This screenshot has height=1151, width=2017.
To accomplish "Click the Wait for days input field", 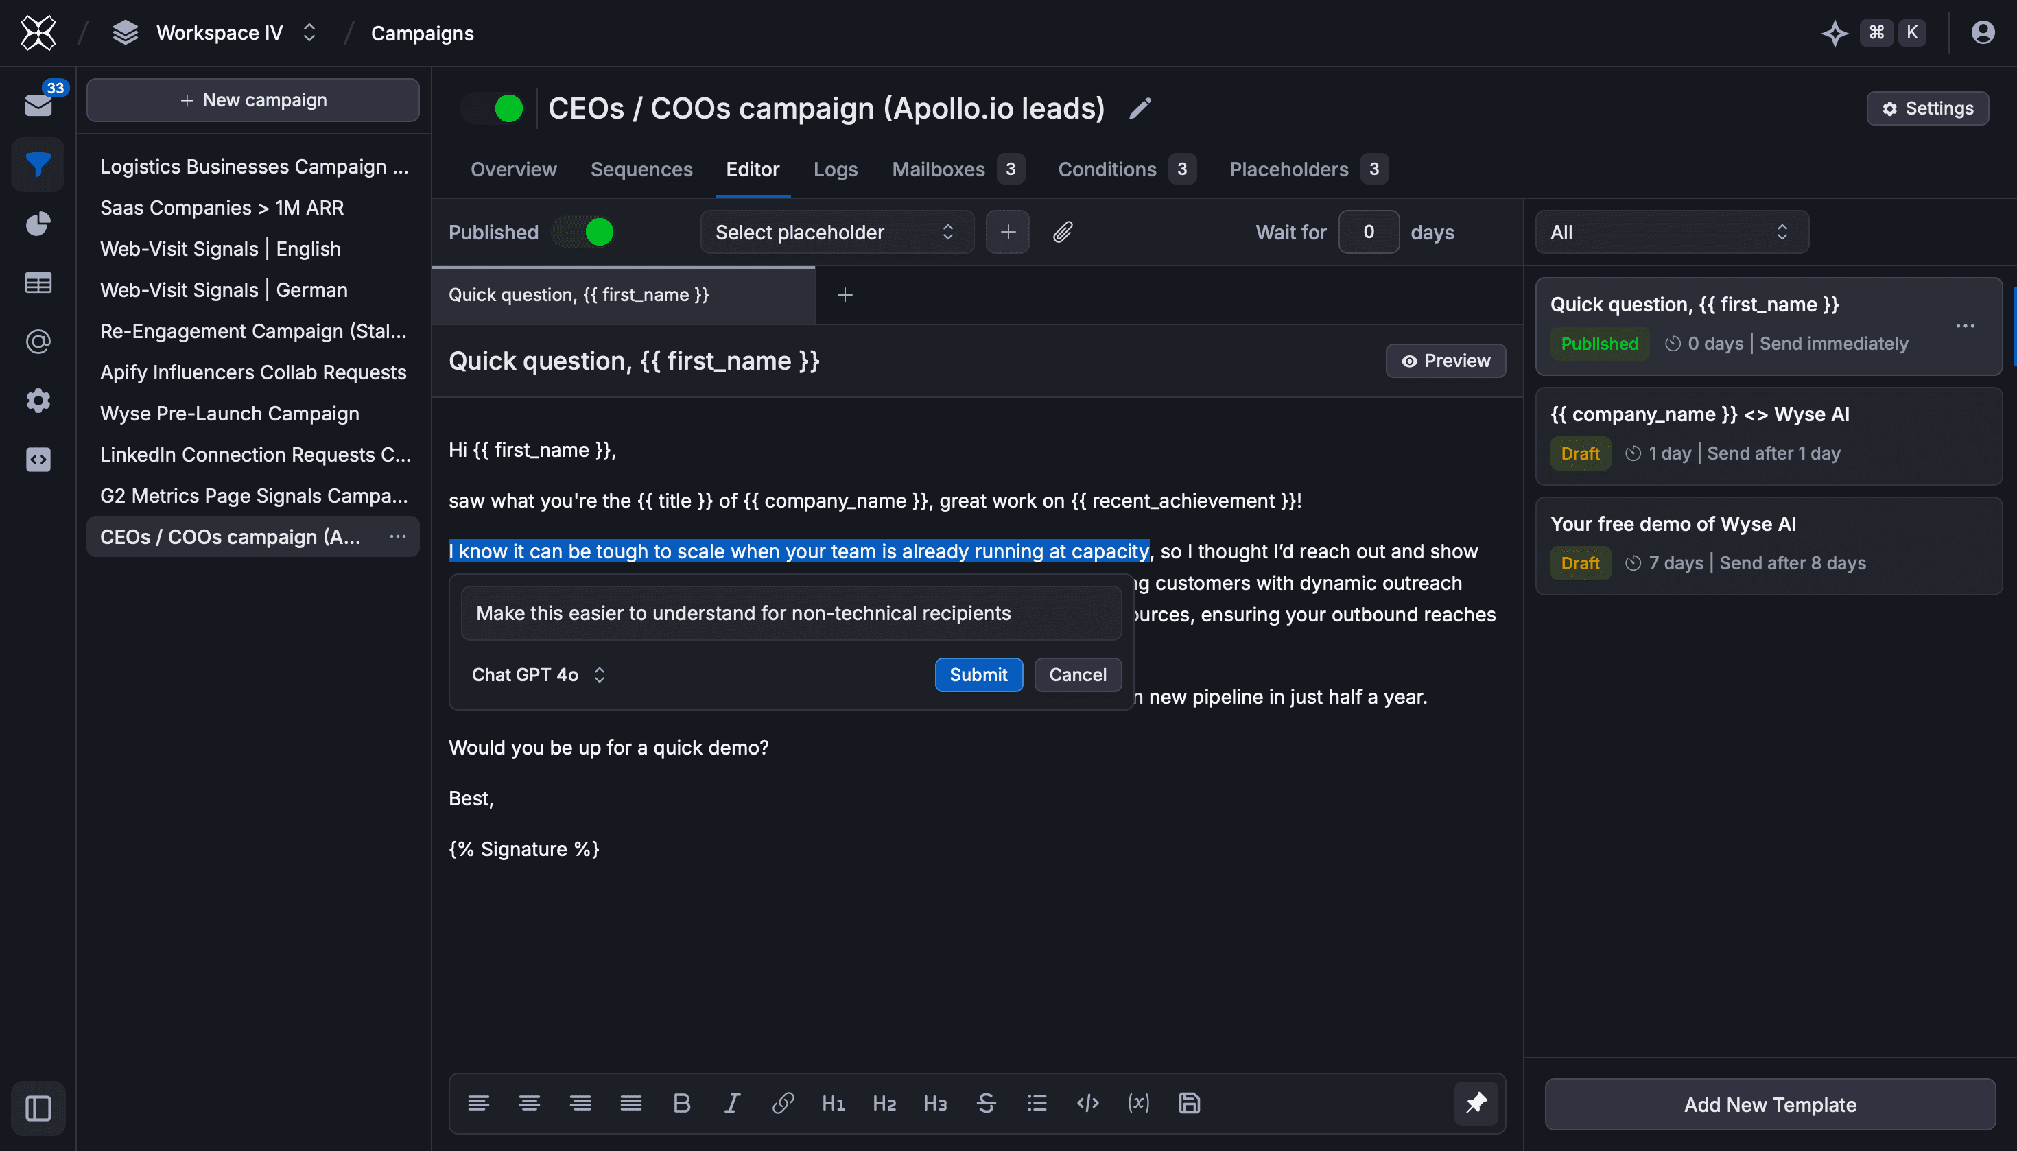I will click(x=1369, y=232).
